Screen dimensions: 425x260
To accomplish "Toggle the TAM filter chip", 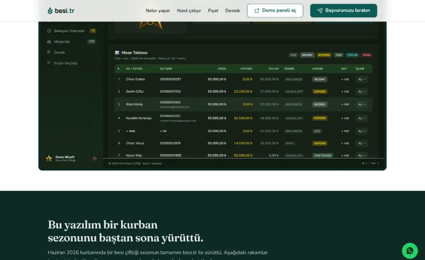I will click(x=339, y=55).
